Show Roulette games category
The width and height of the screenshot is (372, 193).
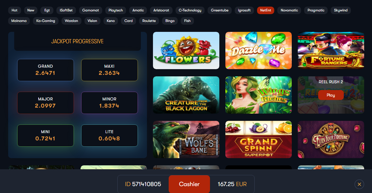coord(149,21)
